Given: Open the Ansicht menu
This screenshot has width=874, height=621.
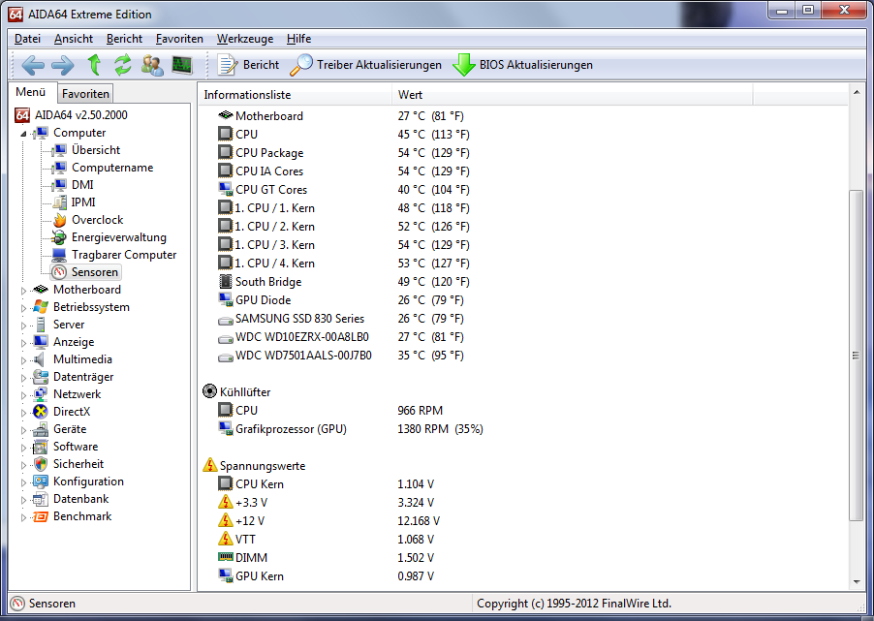Looking at the screenshot, I should coord(74,39).
